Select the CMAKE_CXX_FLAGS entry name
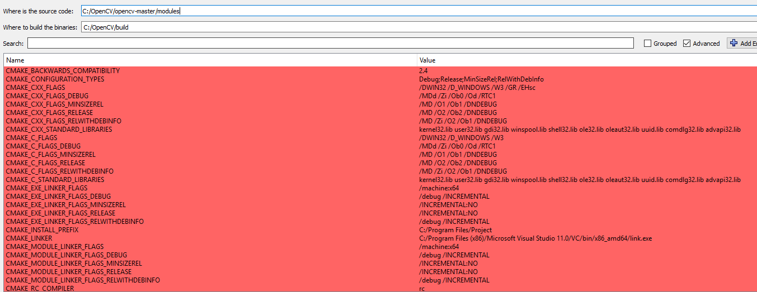The height and width of the screenshot is (292, 757). coord(35,88)
